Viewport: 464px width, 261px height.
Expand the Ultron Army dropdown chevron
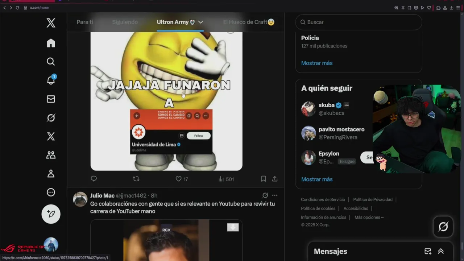pyautogui.click(x=200, y=22)
